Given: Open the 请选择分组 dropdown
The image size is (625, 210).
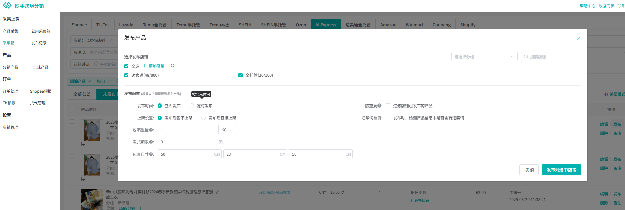Looking at the screenshot, I should tap(484, 57).
